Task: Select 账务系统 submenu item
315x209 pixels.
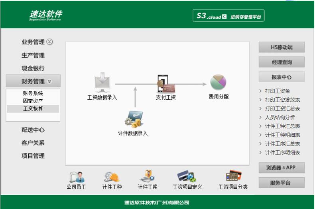Action: coord(33,93)
